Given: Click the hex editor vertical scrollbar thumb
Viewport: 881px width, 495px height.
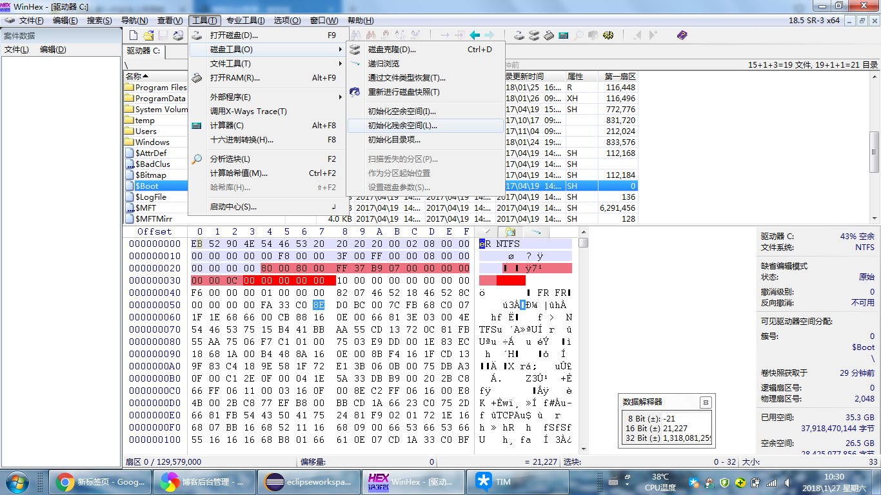Looking at the screenshot, I should pos(584,243).
